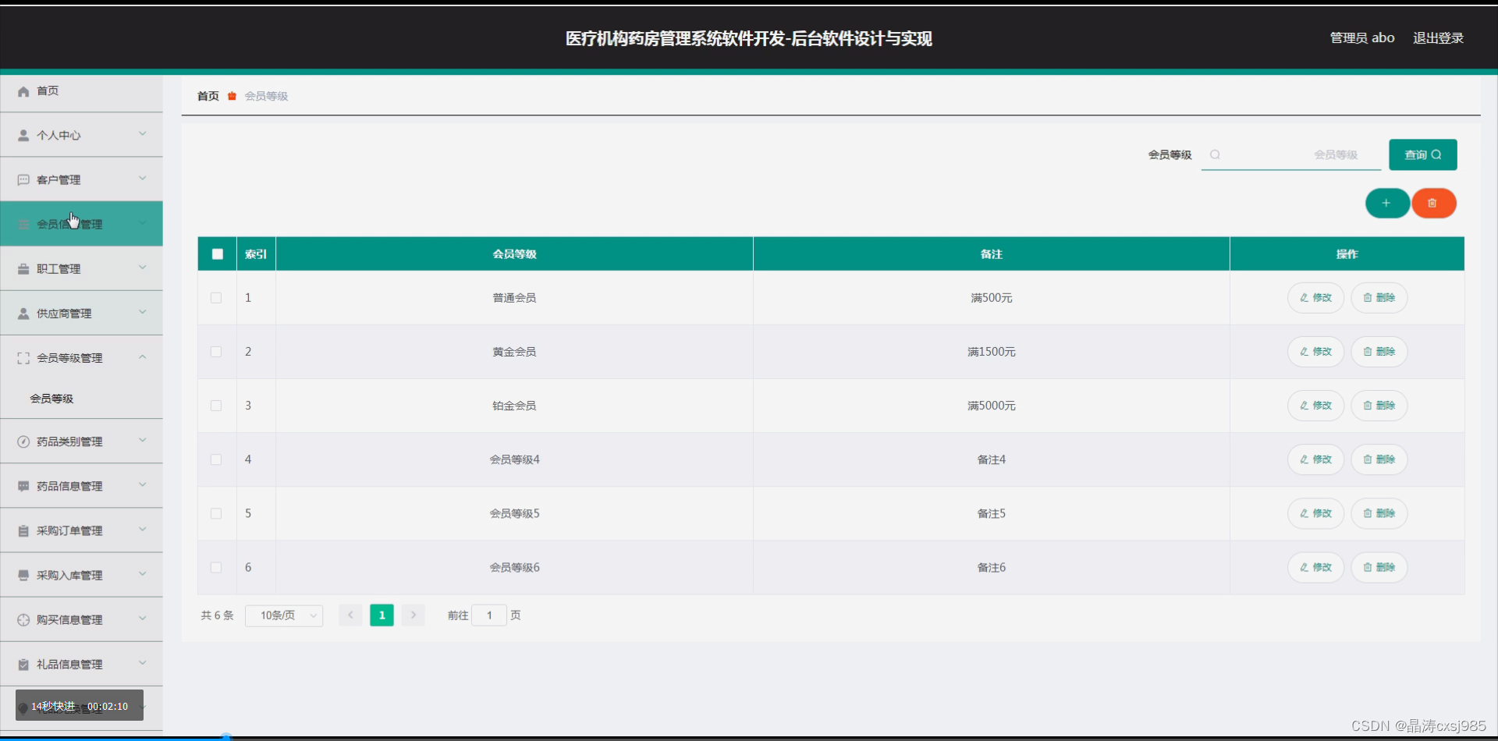Screen dimensions: 1498x741
Task: Click the 药品类别管理 compass icon
Action: click(x=23, y=442)
